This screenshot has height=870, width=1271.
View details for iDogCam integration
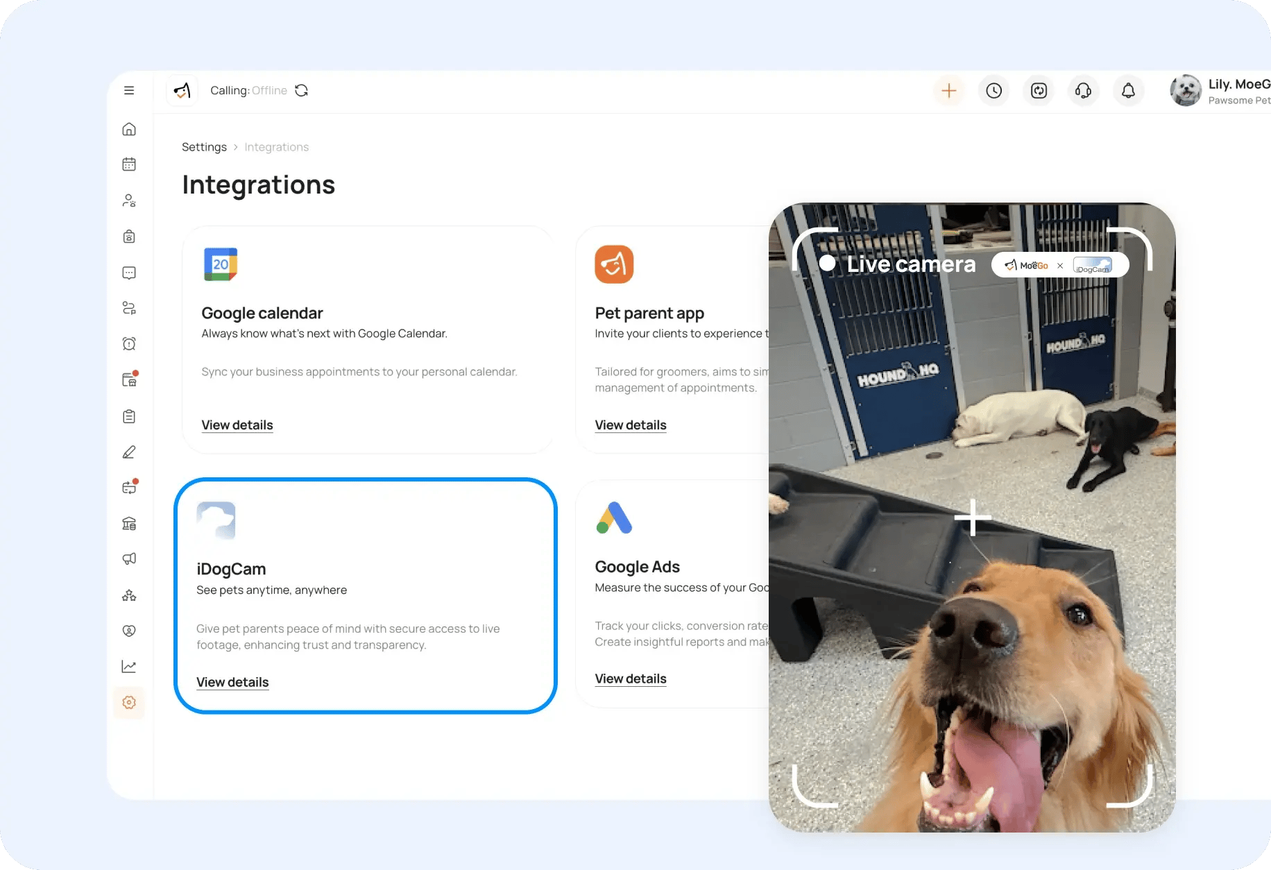(x=232, y=682)
